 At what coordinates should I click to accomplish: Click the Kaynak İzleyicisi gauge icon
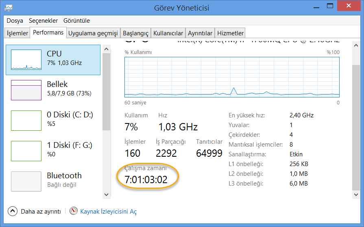74,211
